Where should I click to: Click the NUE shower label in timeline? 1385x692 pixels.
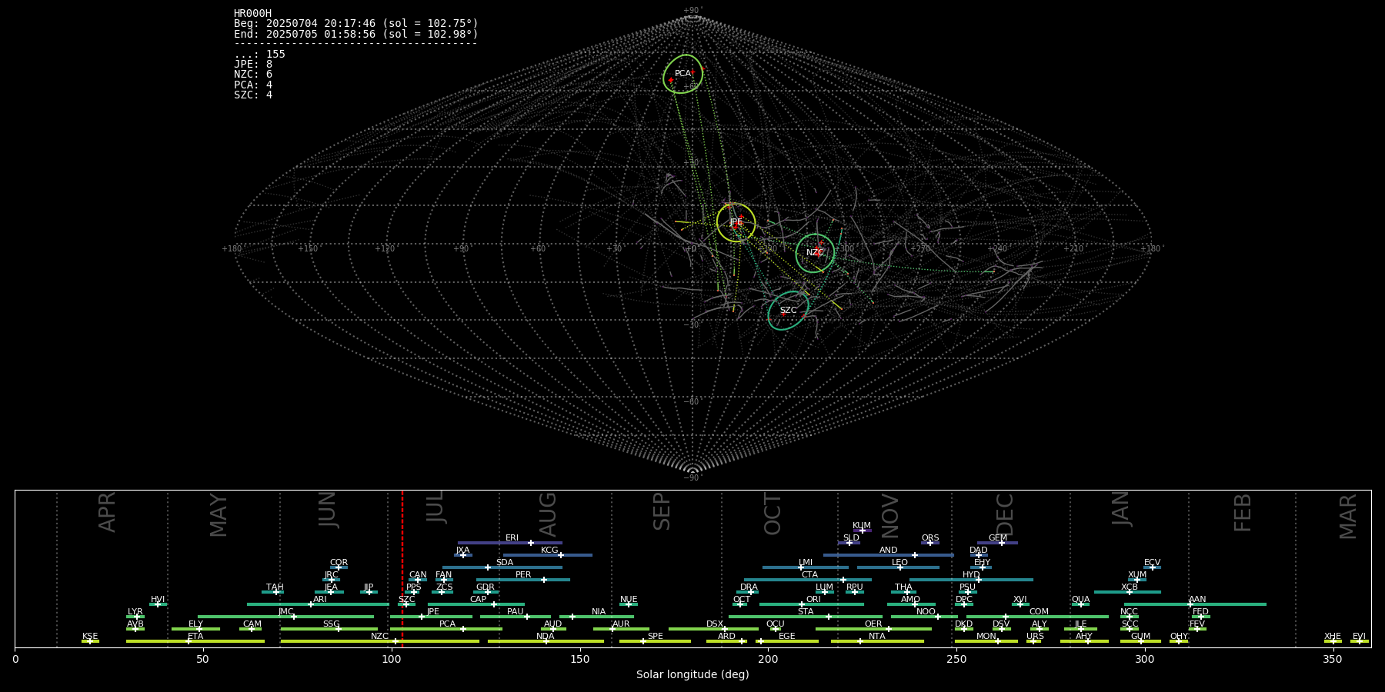coord(629,600)
